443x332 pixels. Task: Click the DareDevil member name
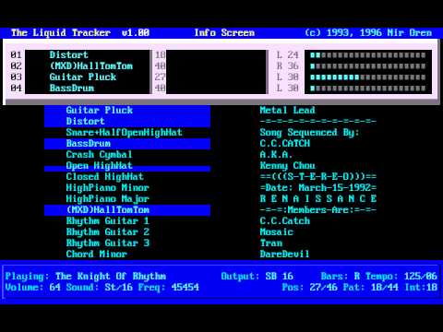click(x=284, y=254)
